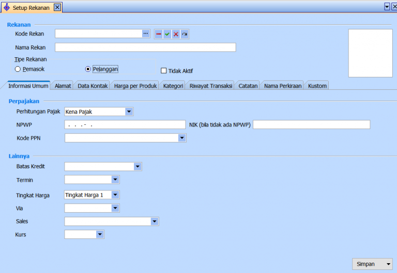The height and width of the screenshot is (273, 397).
Task: Click the red X cancel icon
Action: [176, 34]
